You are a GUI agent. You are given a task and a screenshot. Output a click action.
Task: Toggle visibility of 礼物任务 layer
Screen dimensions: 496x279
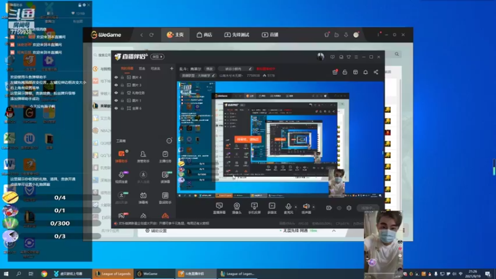coord(116,92)
